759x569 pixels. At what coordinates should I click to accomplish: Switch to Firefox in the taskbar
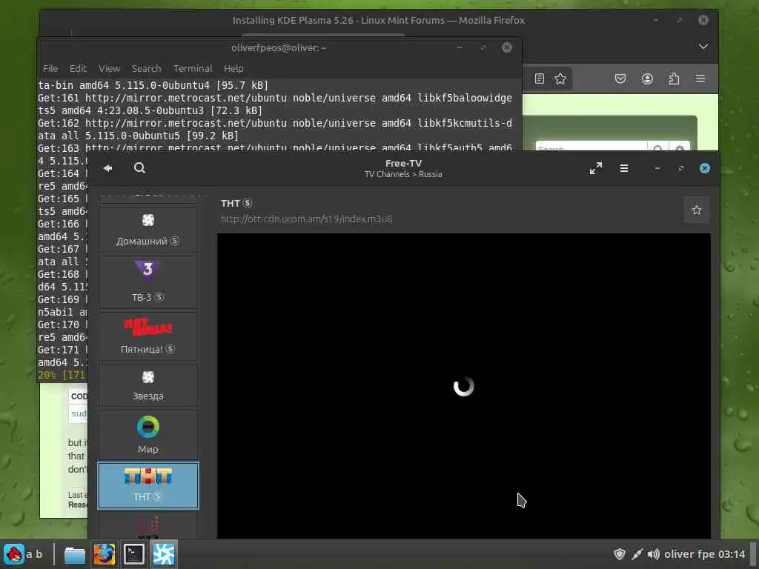(x=104, y=554)
